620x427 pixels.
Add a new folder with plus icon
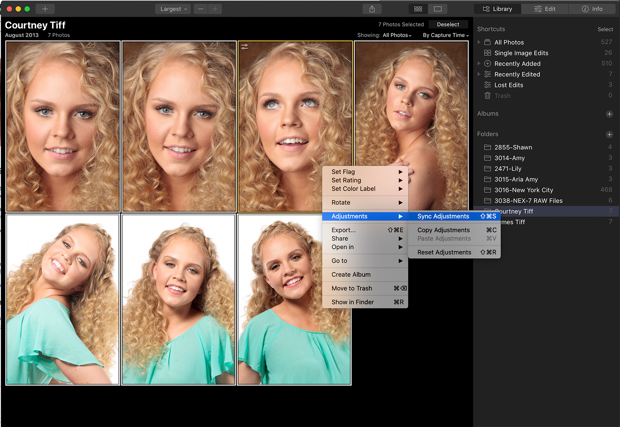[x=609, y=134]
